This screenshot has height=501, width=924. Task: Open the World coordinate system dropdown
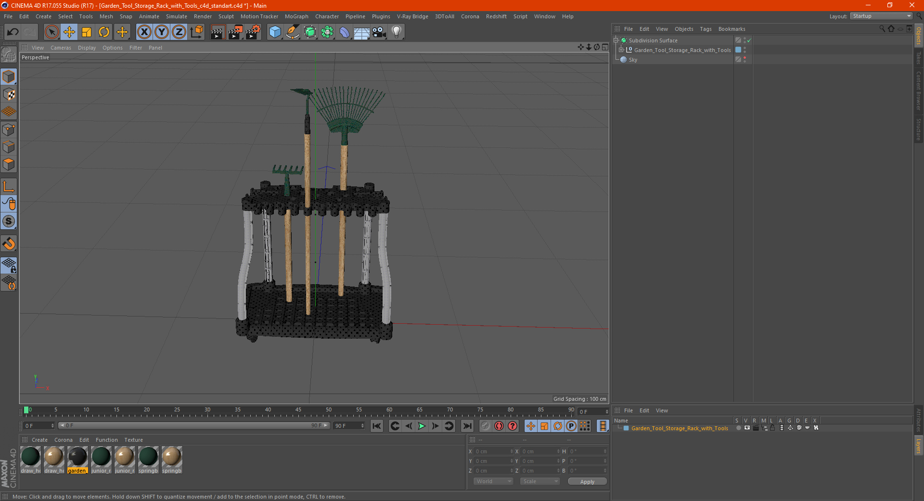point(493,481)
